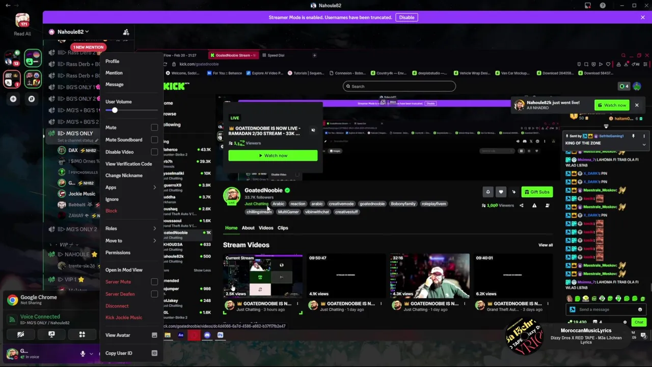The height and width of the screenshot is (367, 652).
Task: Click the heart follow icon on Kick channel
Action: click(501, 192)
